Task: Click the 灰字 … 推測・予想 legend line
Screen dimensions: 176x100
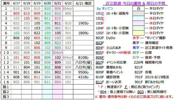Action: tap(146, 57)
